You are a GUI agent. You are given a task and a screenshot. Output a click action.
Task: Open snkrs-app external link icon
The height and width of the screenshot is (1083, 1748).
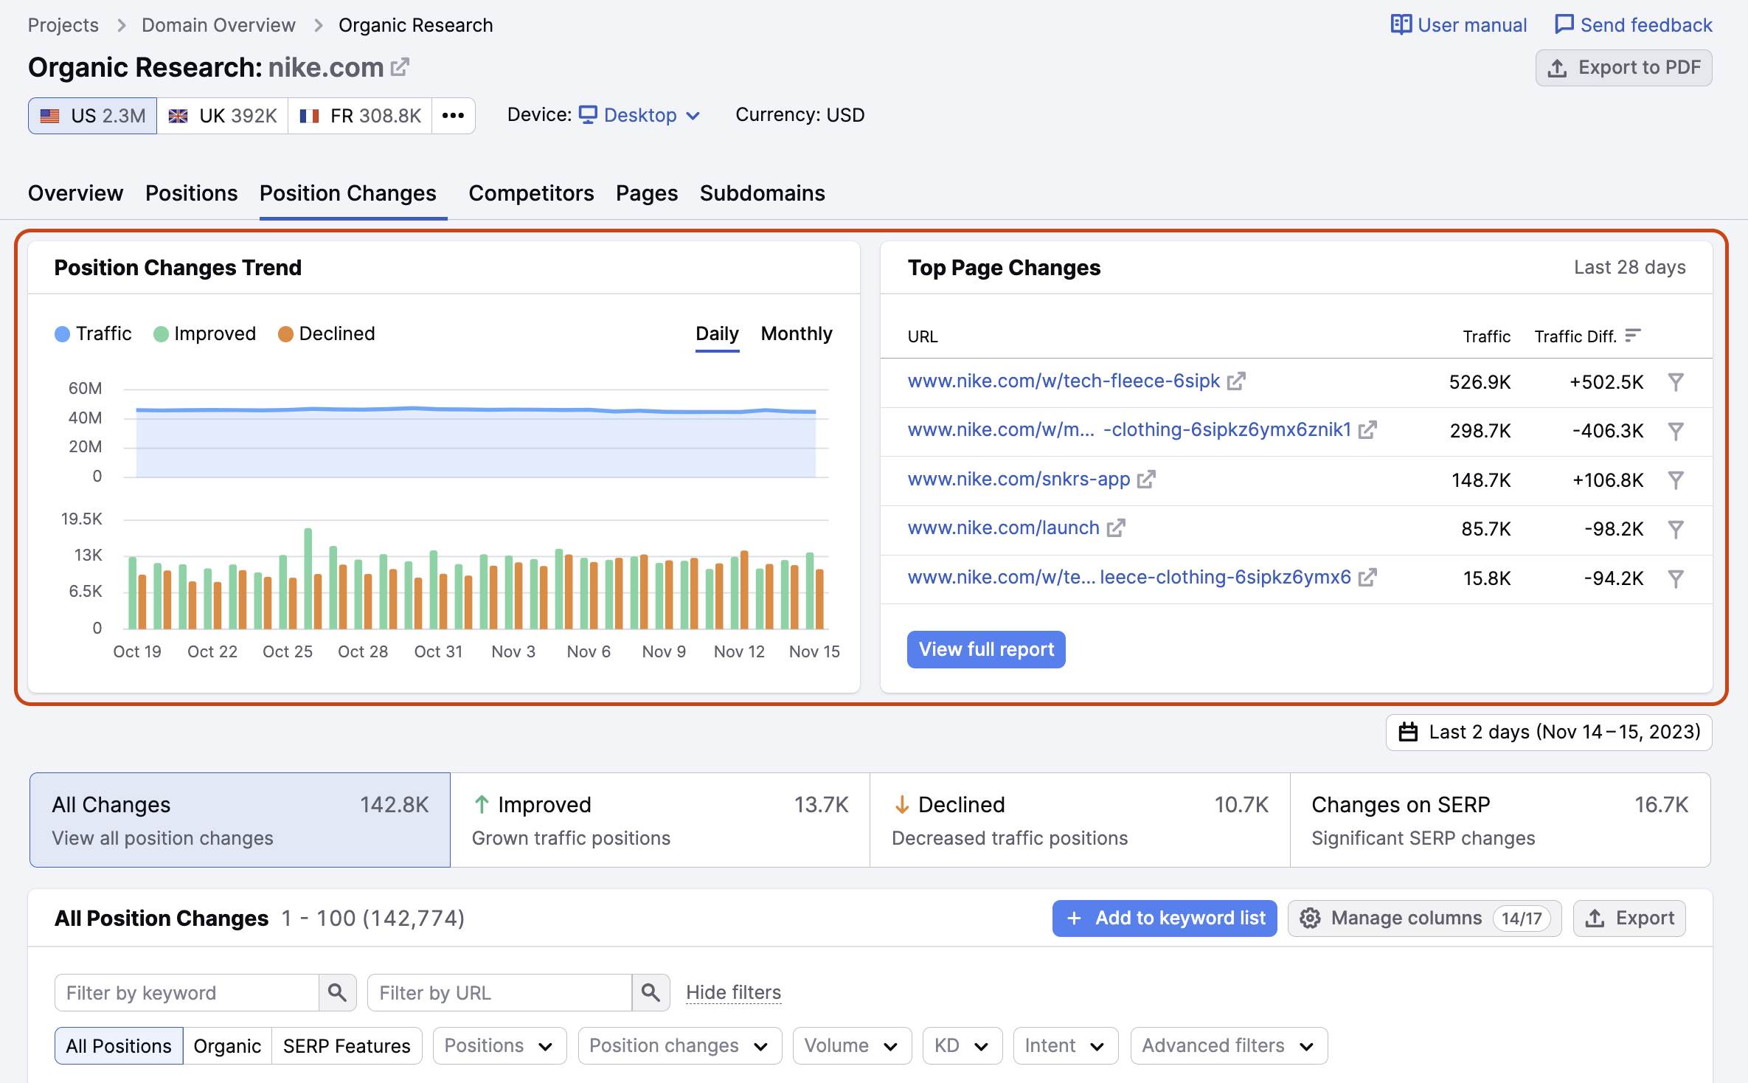pos(1146,479)
